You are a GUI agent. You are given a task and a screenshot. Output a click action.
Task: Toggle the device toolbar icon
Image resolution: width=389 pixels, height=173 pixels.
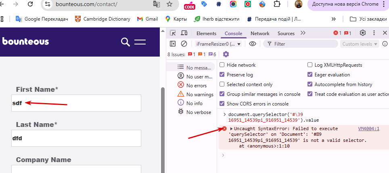184,33
